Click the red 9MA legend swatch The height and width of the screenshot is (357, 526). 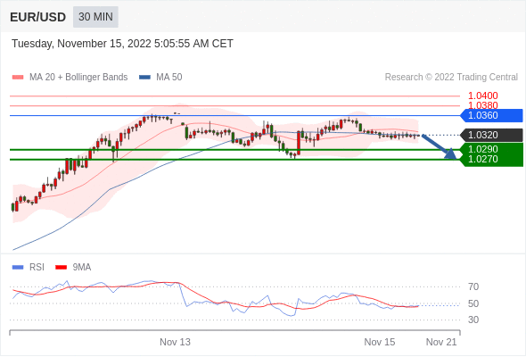click(x=61, y=268)
